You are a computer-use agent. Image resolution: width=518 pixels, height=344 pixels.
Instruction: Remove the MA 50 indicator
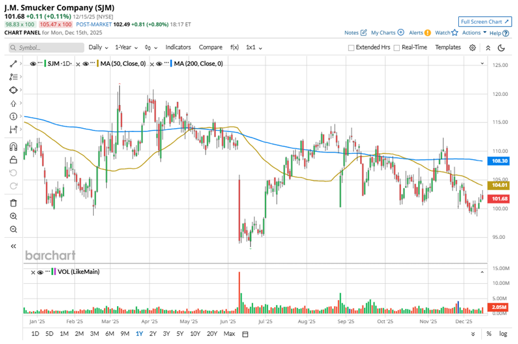tap(78, 64)
